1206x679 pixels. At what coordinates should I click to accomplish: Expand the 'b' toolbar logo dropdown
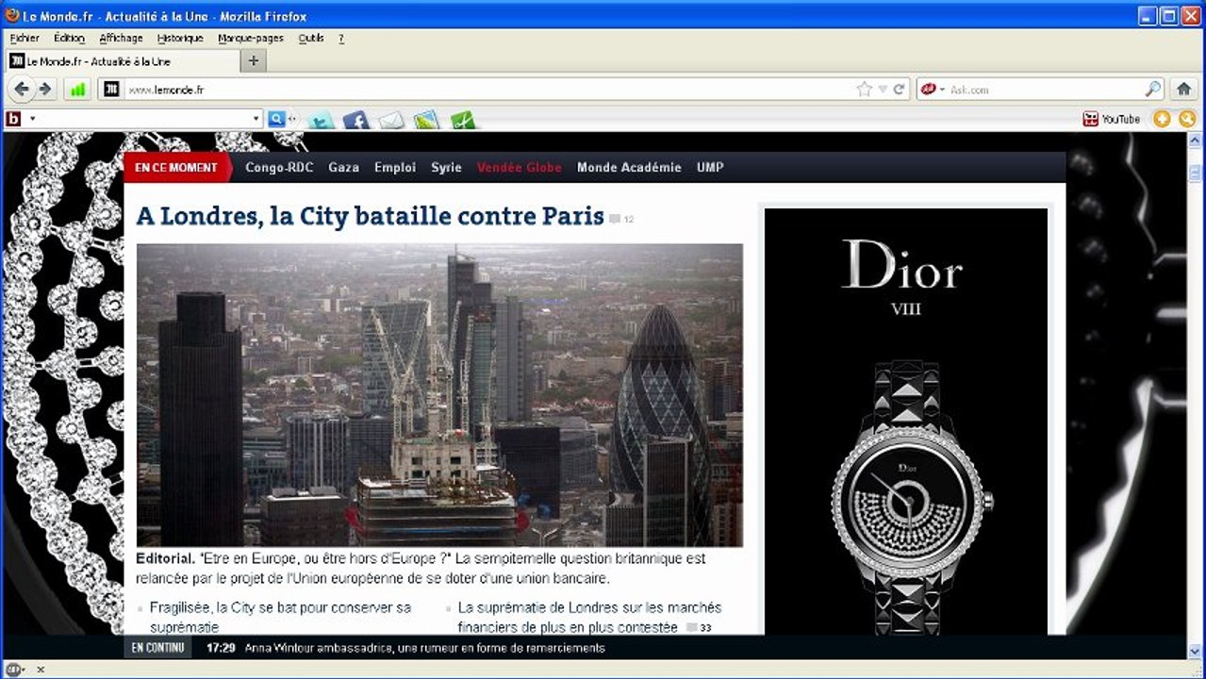[32, 119]
